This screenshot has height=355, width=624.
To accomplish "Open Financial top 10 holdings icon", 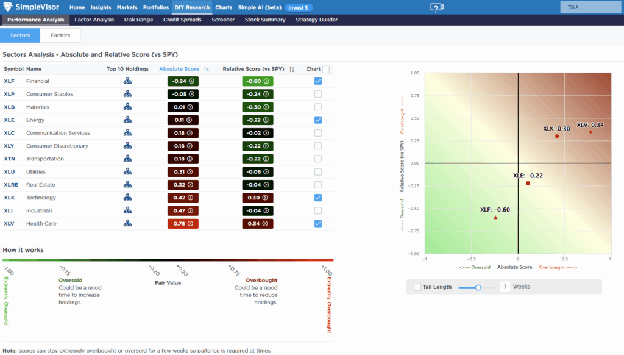I will (127, 81).
